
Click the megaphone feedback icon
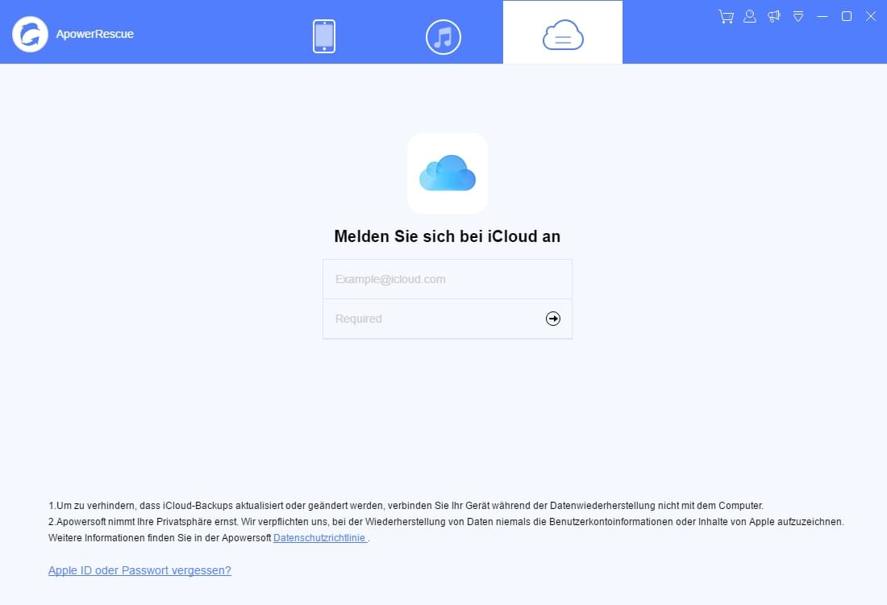(773, 16)
